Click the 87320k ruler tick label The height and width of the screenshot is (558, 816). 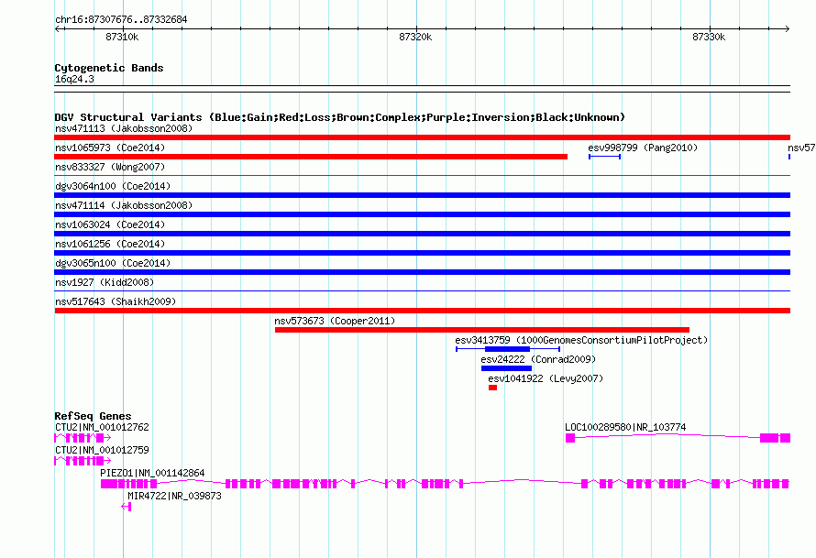415,37
